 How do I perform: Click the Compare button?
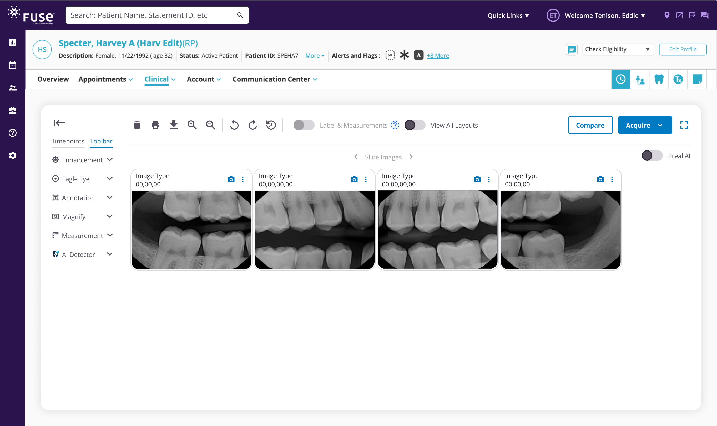(590, 125)
